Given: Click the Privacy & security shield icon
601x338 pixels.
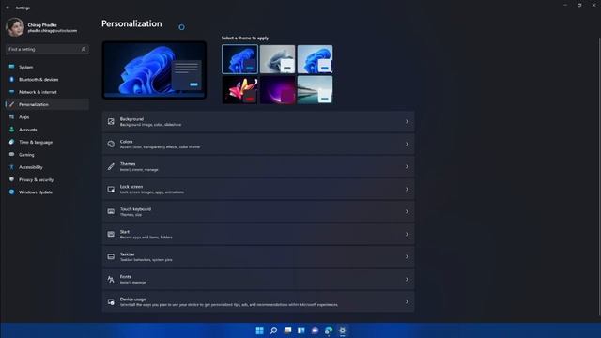Looking at the screenshot, I should pos(11,179).
